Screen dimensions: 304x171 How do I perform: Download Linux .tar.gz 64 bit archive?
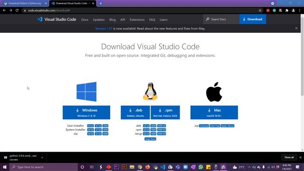tap(146, 134)
